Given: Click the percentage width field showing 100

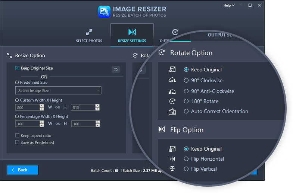Looking at the screenshot, I should click(x=28, y=124).
